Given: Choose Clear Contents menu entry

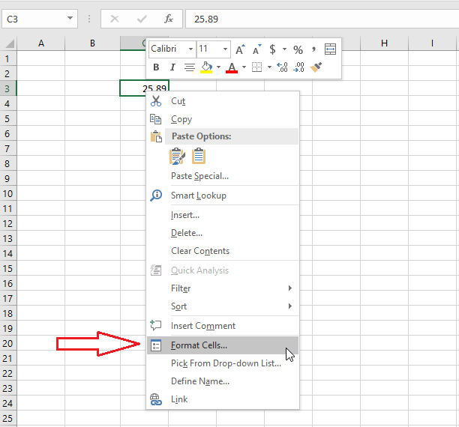Looking at the screenshot, I should coord(223,251).
